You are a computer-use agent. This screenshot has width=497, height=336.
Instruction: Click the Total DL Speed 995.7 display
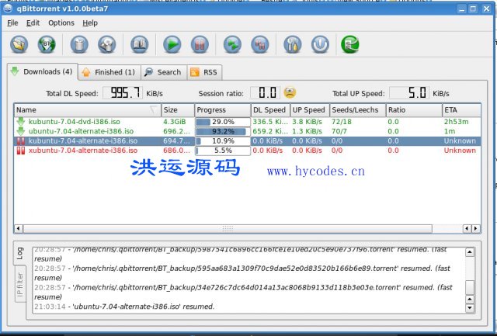pyautogui.click(x=123, y=93)
